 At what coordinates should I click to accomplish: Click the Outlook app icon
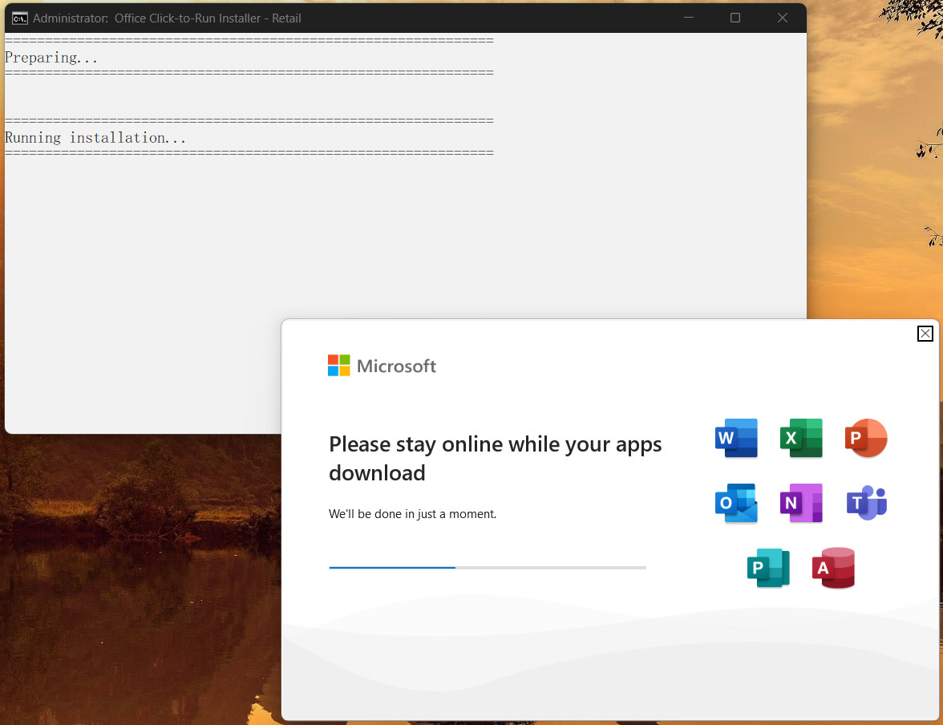pyautogui.click(x=736, y=503)
